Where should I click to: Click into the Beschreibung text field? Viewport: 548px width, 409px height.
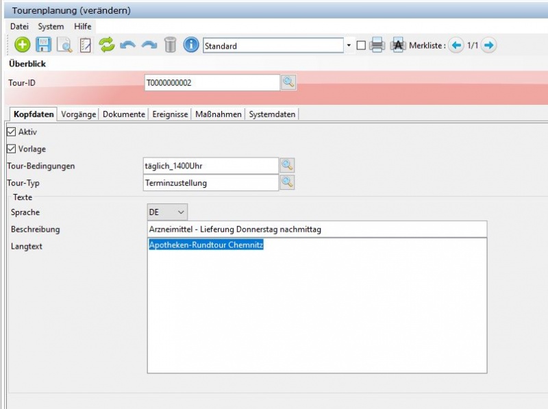click(316, 229)
